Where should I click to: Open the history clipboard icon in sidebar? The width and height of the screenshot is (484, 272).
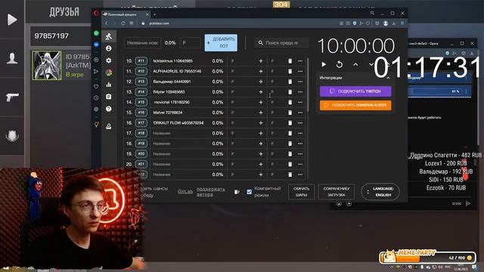108,97
